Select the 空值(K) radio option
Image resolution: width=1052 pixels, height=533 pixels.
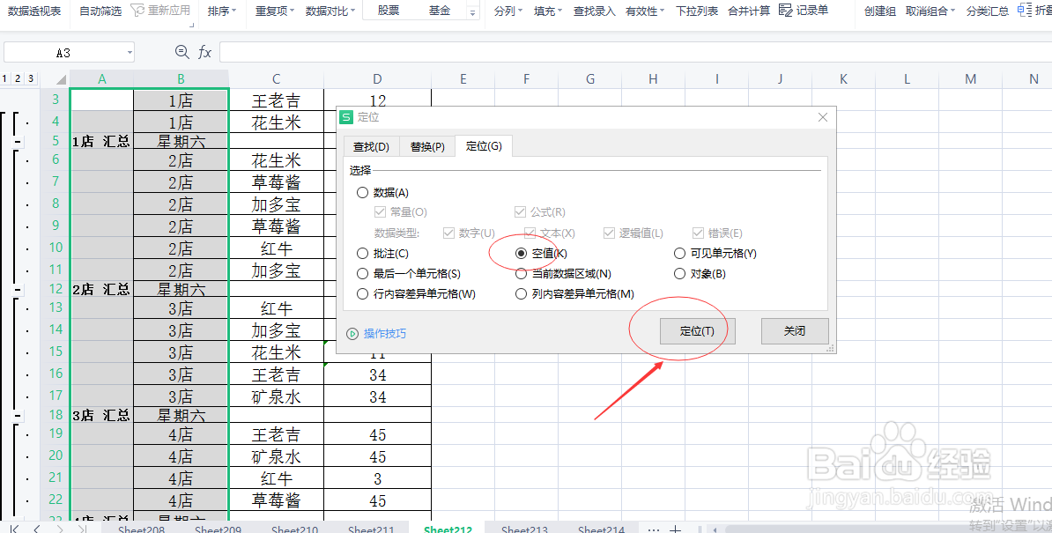point(521,254)
